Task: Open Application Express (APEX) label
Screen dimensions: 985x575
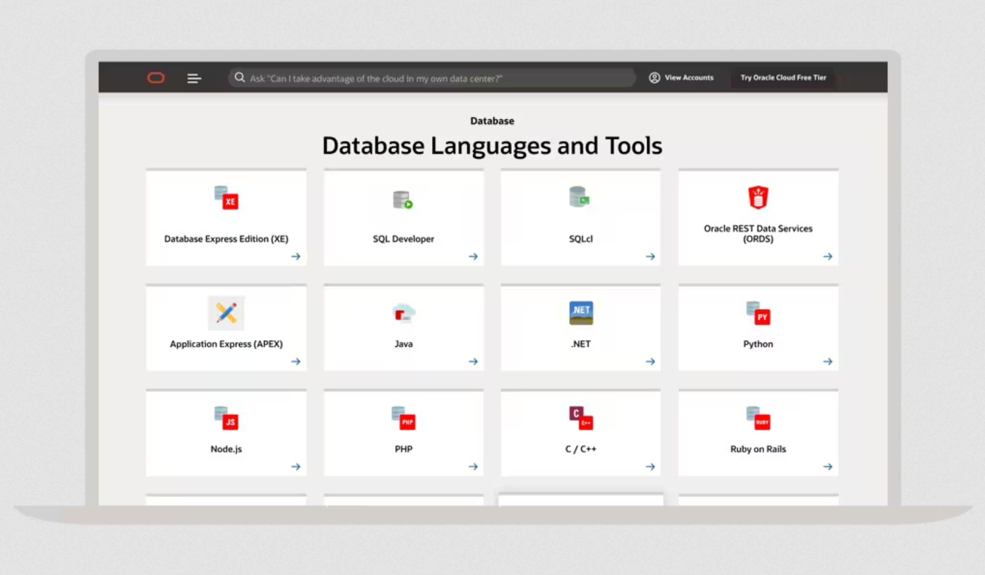Action: tap(226, 344)
